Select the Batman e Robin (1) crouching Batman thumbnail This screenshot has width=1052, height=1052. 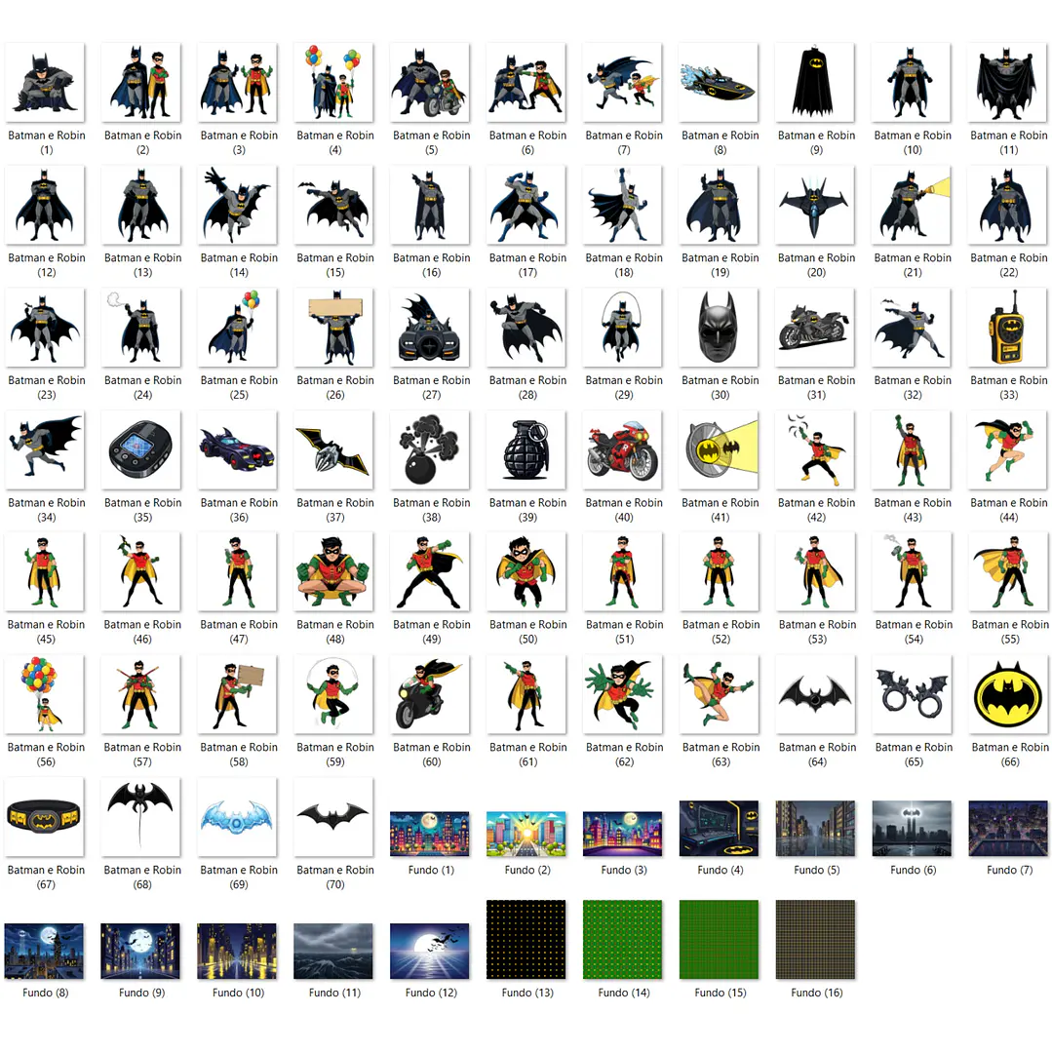coord(45,83)
